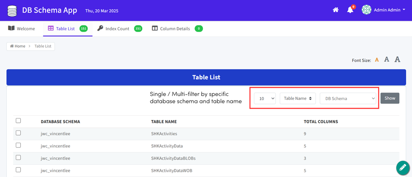412x177 pixels.
Task: Open notifications bell icon
Action: 350,10
